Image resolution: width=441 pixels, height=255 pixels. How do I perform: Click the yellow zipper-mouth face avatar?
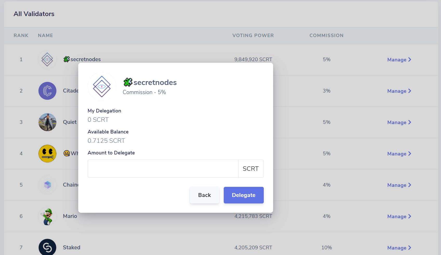point(47,154)
